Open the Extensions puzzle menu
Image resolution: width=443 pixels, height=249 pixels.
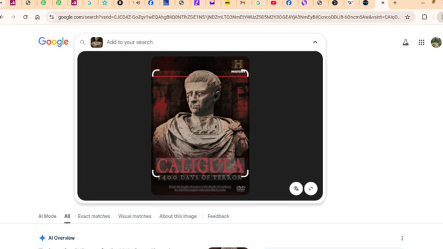424,17
